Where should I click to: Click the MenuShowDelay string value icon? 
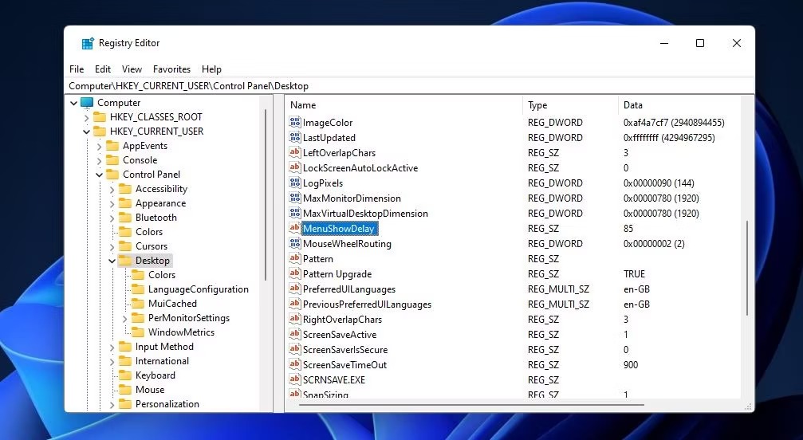click(294, 228)
